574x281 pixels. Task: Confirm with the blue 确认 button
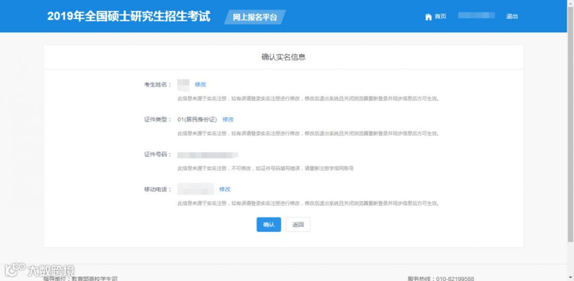point(269,225)
